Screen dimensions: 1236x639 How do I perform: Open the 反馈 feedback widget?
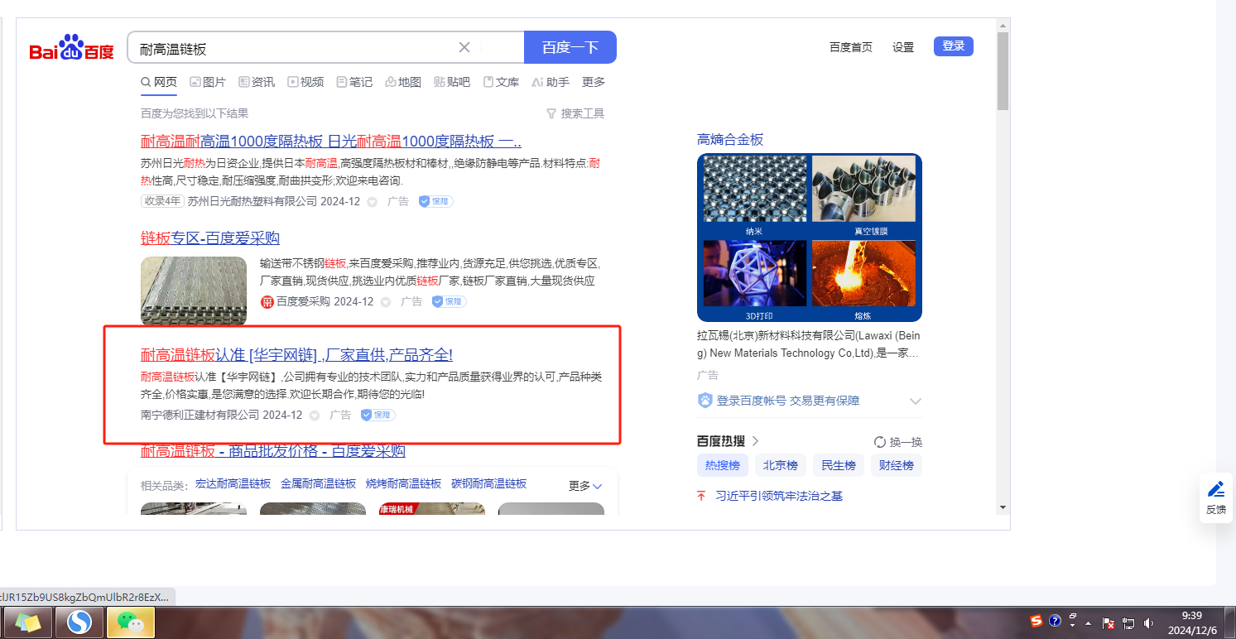click(x=1216, y=497)
